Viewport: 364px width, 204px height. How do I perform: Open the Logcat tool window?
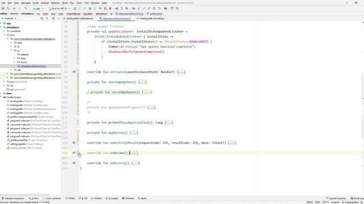(x=112, y=198)
